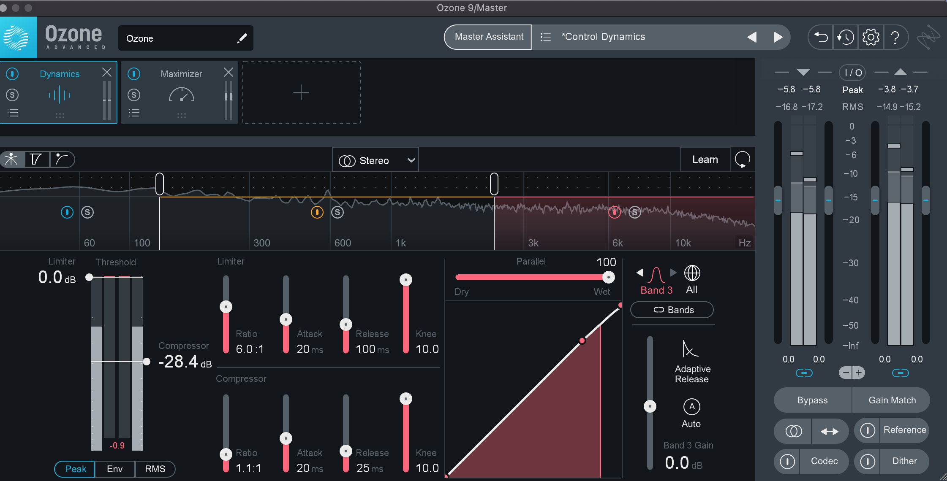Switch to Peak detection mode
Screen dimensions: 947x481
coord(75,469)
